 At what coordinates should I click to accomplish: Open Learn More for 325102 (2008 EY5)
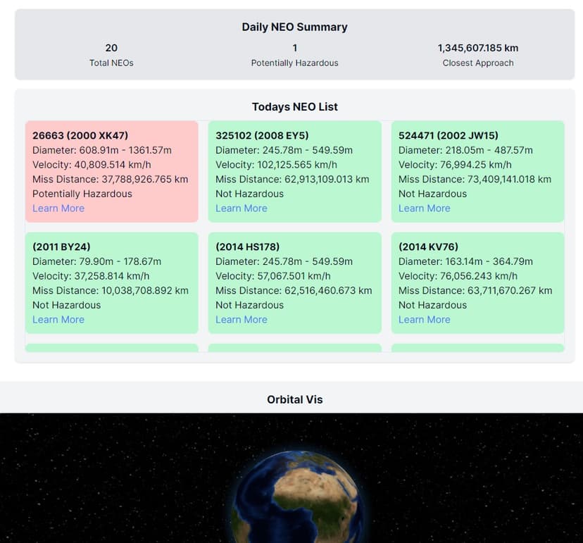(x=241, y=208)
